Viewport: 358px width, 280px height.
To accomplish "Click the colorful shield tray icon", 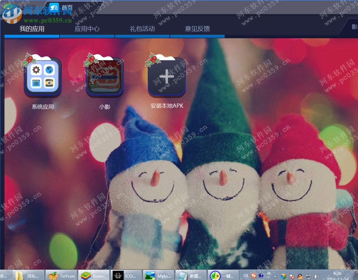I will 283,276.
